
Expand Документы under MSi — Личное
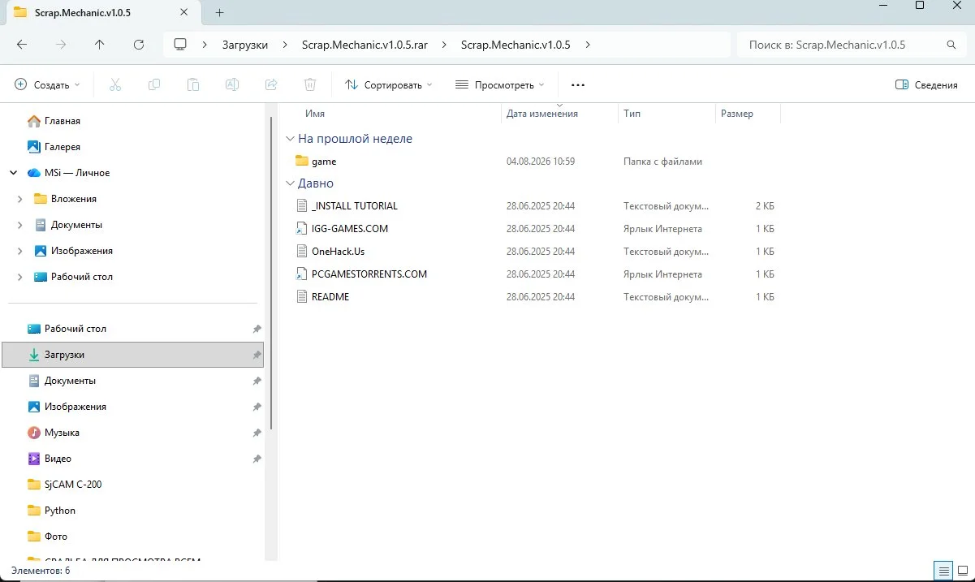click(19, 225)
